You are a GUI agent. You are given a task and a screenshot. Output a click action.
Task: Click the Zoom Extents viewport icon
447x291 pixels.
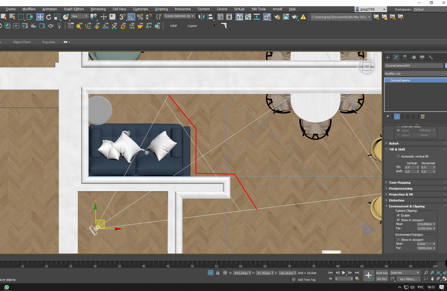coord(438,273)
